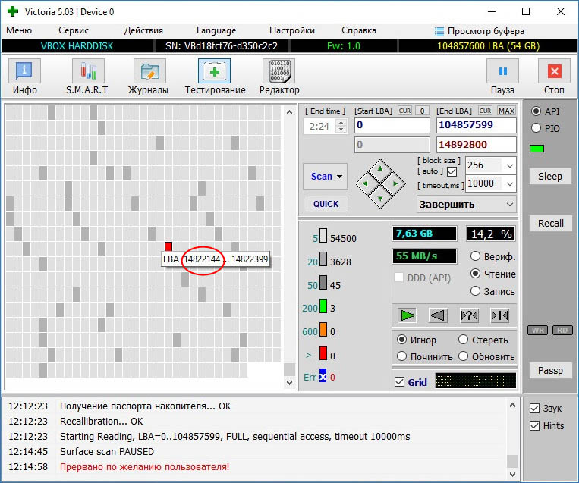Select the PIO access mode radio

(x=537, y=128)
